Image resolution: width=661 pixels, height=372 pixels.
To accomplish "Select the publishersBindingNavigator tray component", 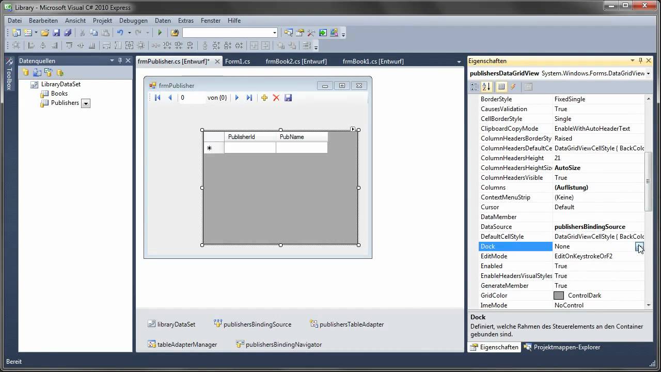I will tap(279, 345).
